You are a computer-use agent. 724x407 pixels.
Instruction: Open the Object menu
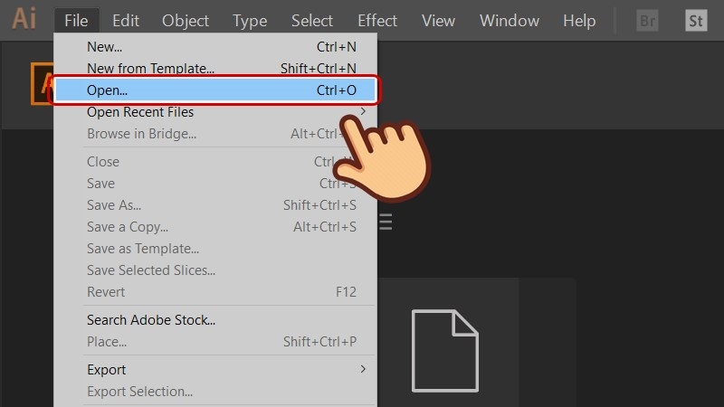186,20
